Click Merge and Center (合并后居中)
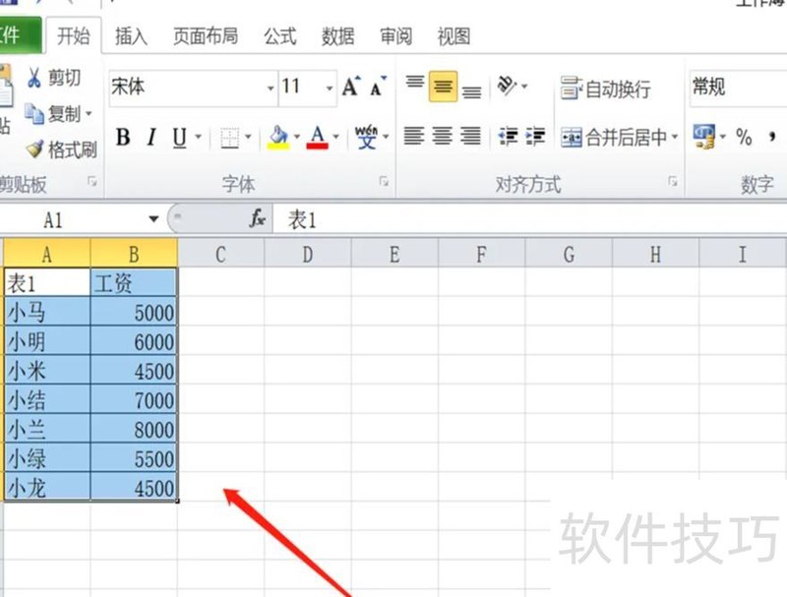Screen dimensions: 787x597 (614, 137)
